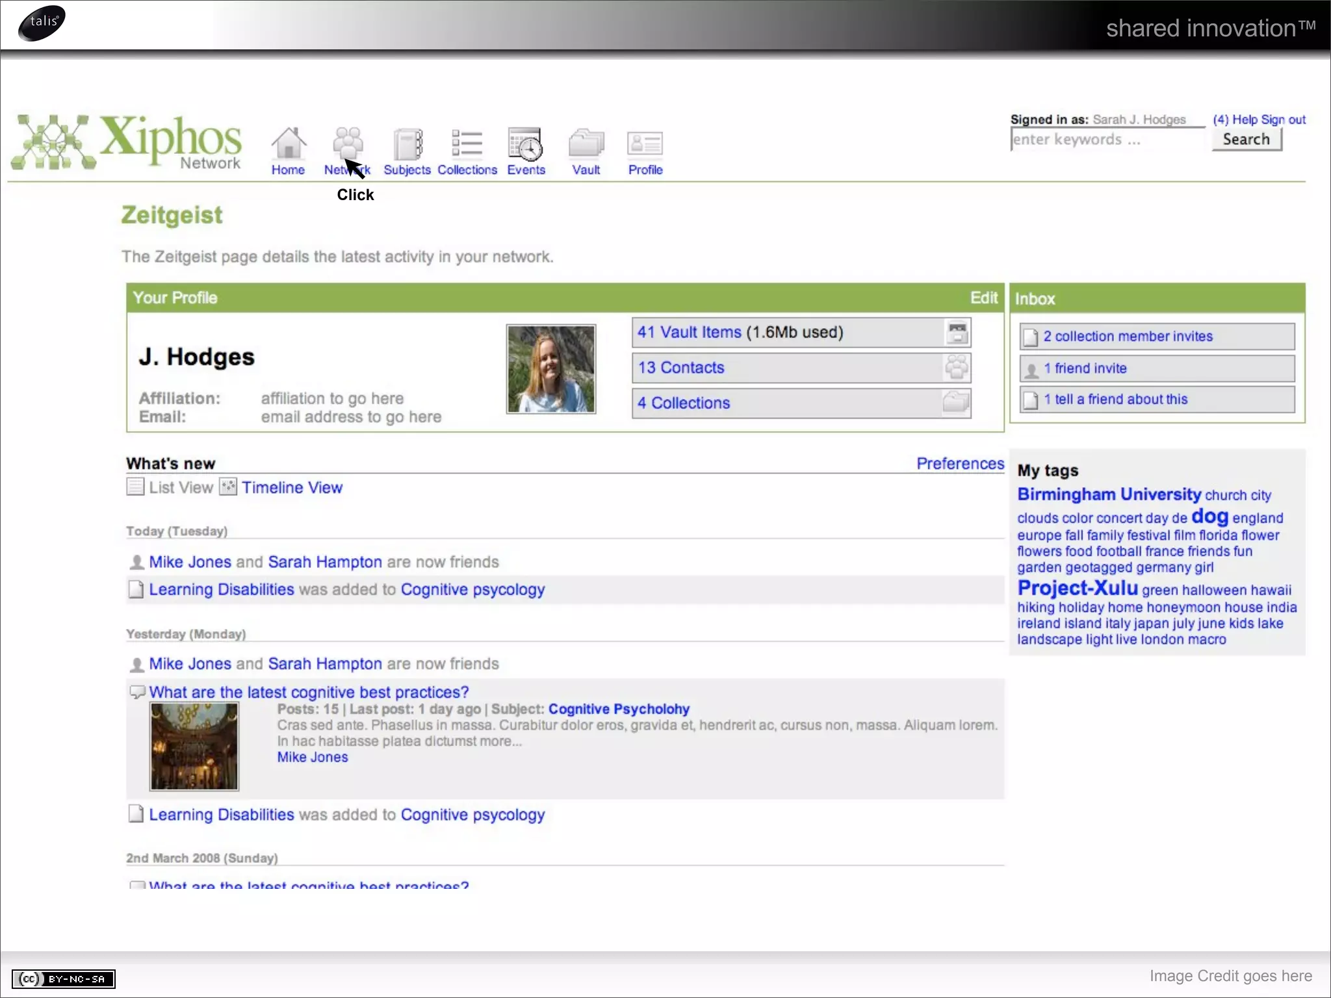The height and width of the screenshot is (998, 1331).
Task: Open the (4) notifications link
Action: click(1221, 120)
